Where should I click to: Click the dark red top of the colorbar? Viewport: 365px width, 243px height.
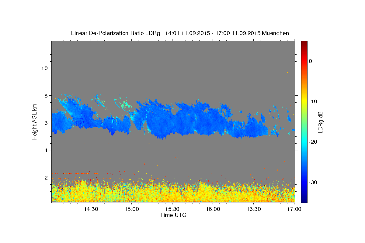(304, 43)
